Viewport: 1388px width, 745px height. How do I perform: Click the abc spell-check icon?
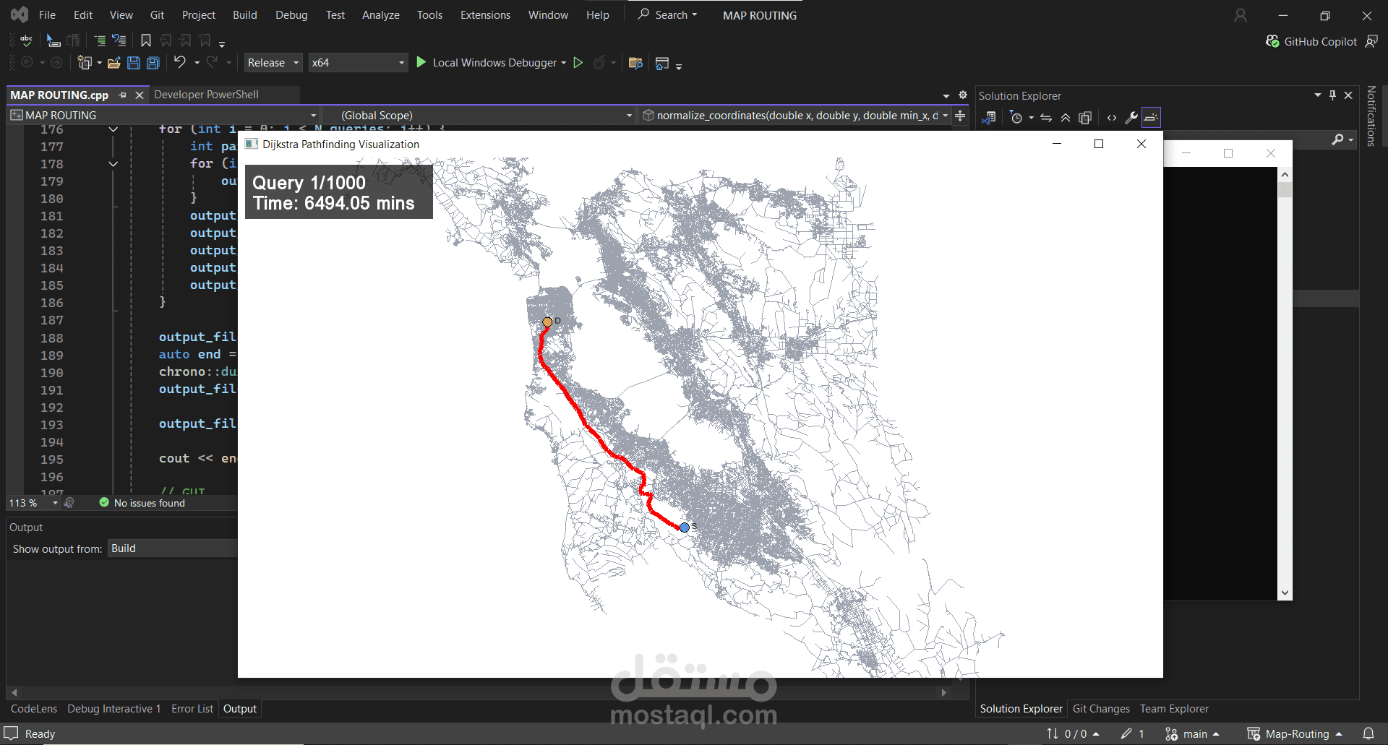pos(26,40)
